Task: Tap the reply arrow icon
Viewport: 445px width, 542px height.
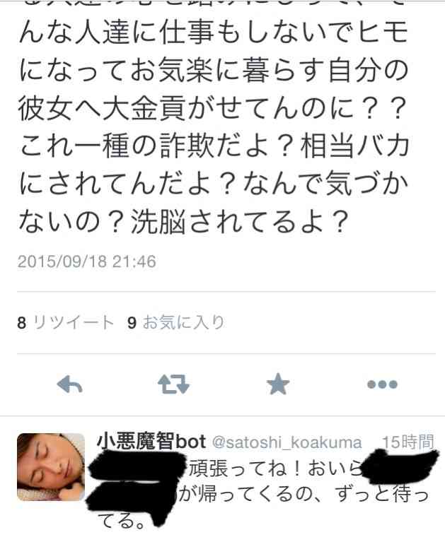Action: tap(69, 384)
